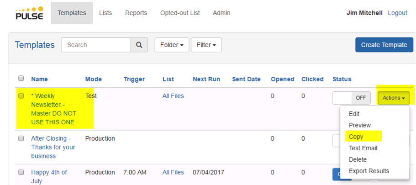
Task: Click Test Email menu entry
Action: pyautogui.click(x=363, y=148)
